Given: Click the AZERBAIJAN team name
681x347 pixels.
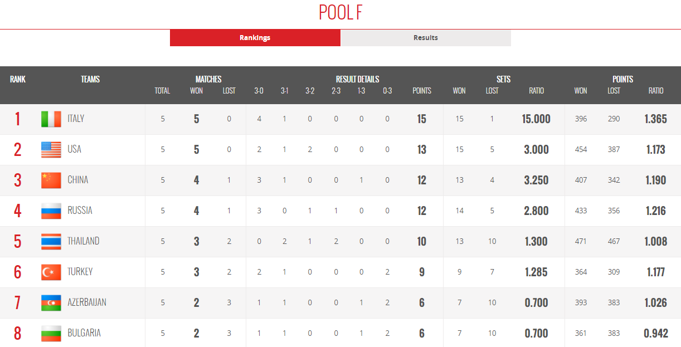Looking at the screenshot, I should pos(87,302).
